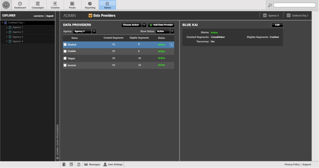Expand Agency 2 in the explorer

(x=7, y=32)
